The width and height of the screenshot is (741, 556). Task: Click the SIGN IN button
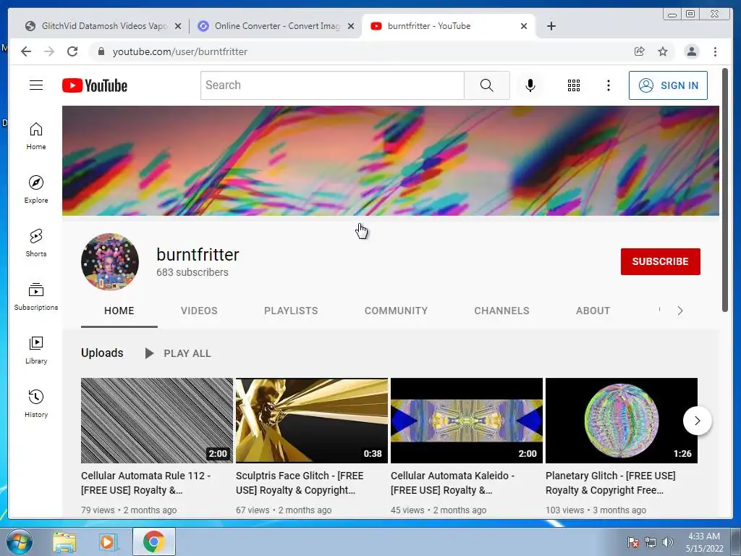(x=668, y=85)
